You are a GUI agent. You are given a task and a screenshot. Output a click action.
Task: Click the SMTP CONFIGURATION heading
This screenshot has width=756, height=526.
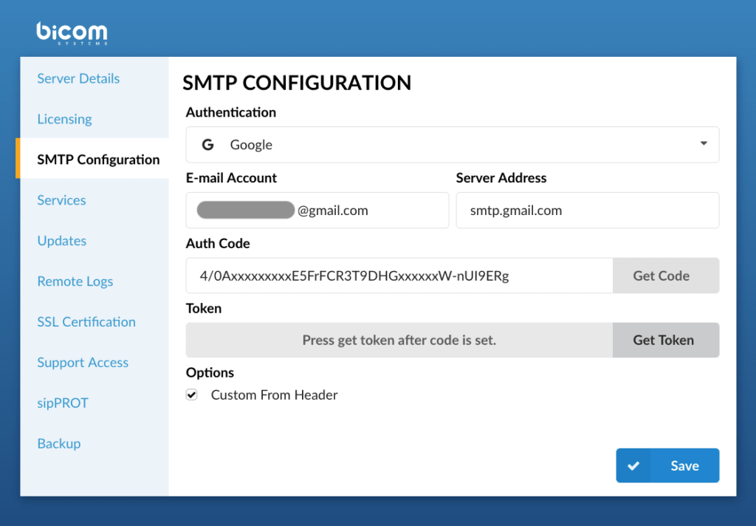point(297,83)
